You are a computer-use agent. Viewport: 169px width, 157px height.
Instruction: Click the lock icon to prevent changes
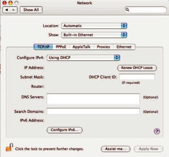[9, 147]
